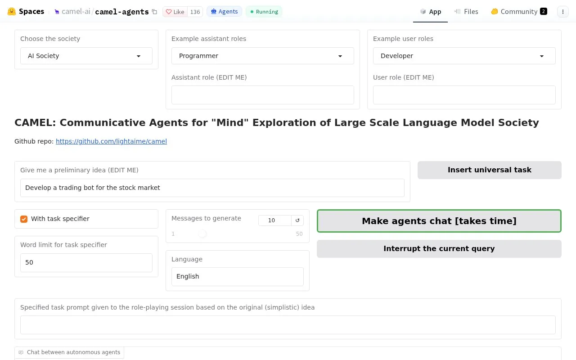Image resolution: width=576 pixels, height=360 pixels.
Task: Click the heart Like icon
Action: [x=169, y=12]
